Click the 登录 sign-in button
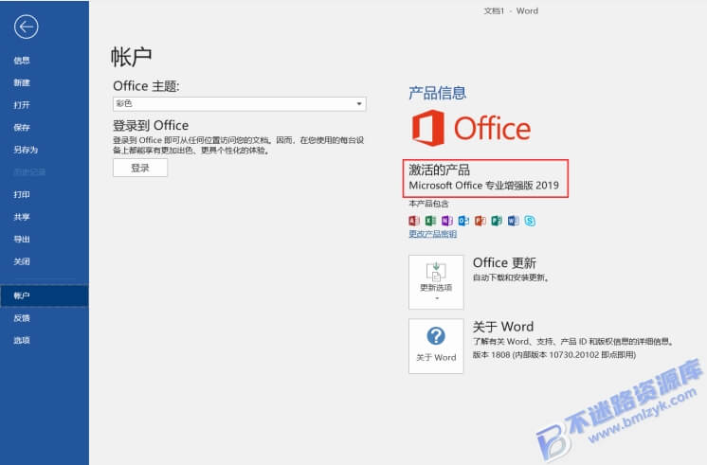707x465 pixels. pyautogui.click(x=140, y=168)
